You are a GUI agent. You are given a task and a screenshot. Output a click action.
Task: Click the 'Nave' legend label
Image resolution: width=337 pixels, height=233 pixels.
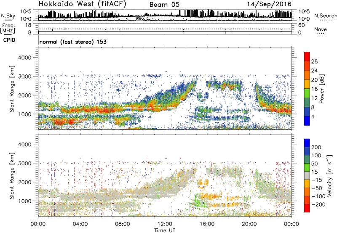coord(321,29)
